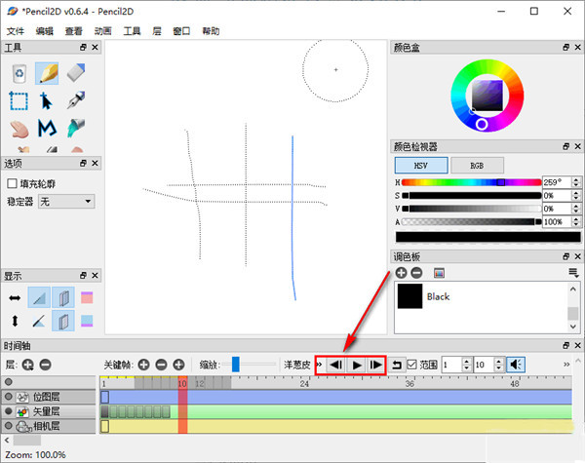Expand the onion skin chevron in timeline
585x463 pixels.
pos(319,365)
